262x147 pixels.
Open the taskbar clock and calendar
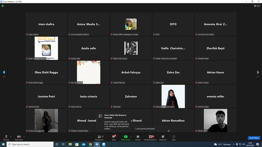[x=250, y=144]
